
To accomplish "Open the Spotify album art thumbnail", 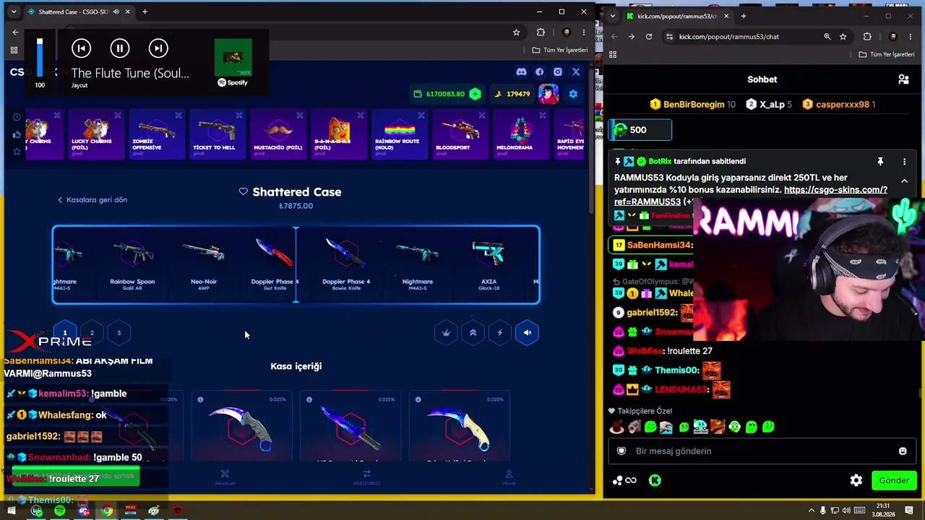I will (x=233, y=56).
